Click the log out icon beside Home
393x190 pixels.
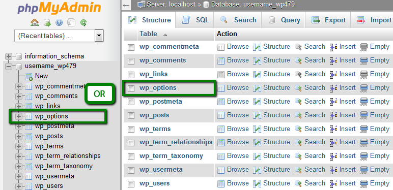pos(47,23)
